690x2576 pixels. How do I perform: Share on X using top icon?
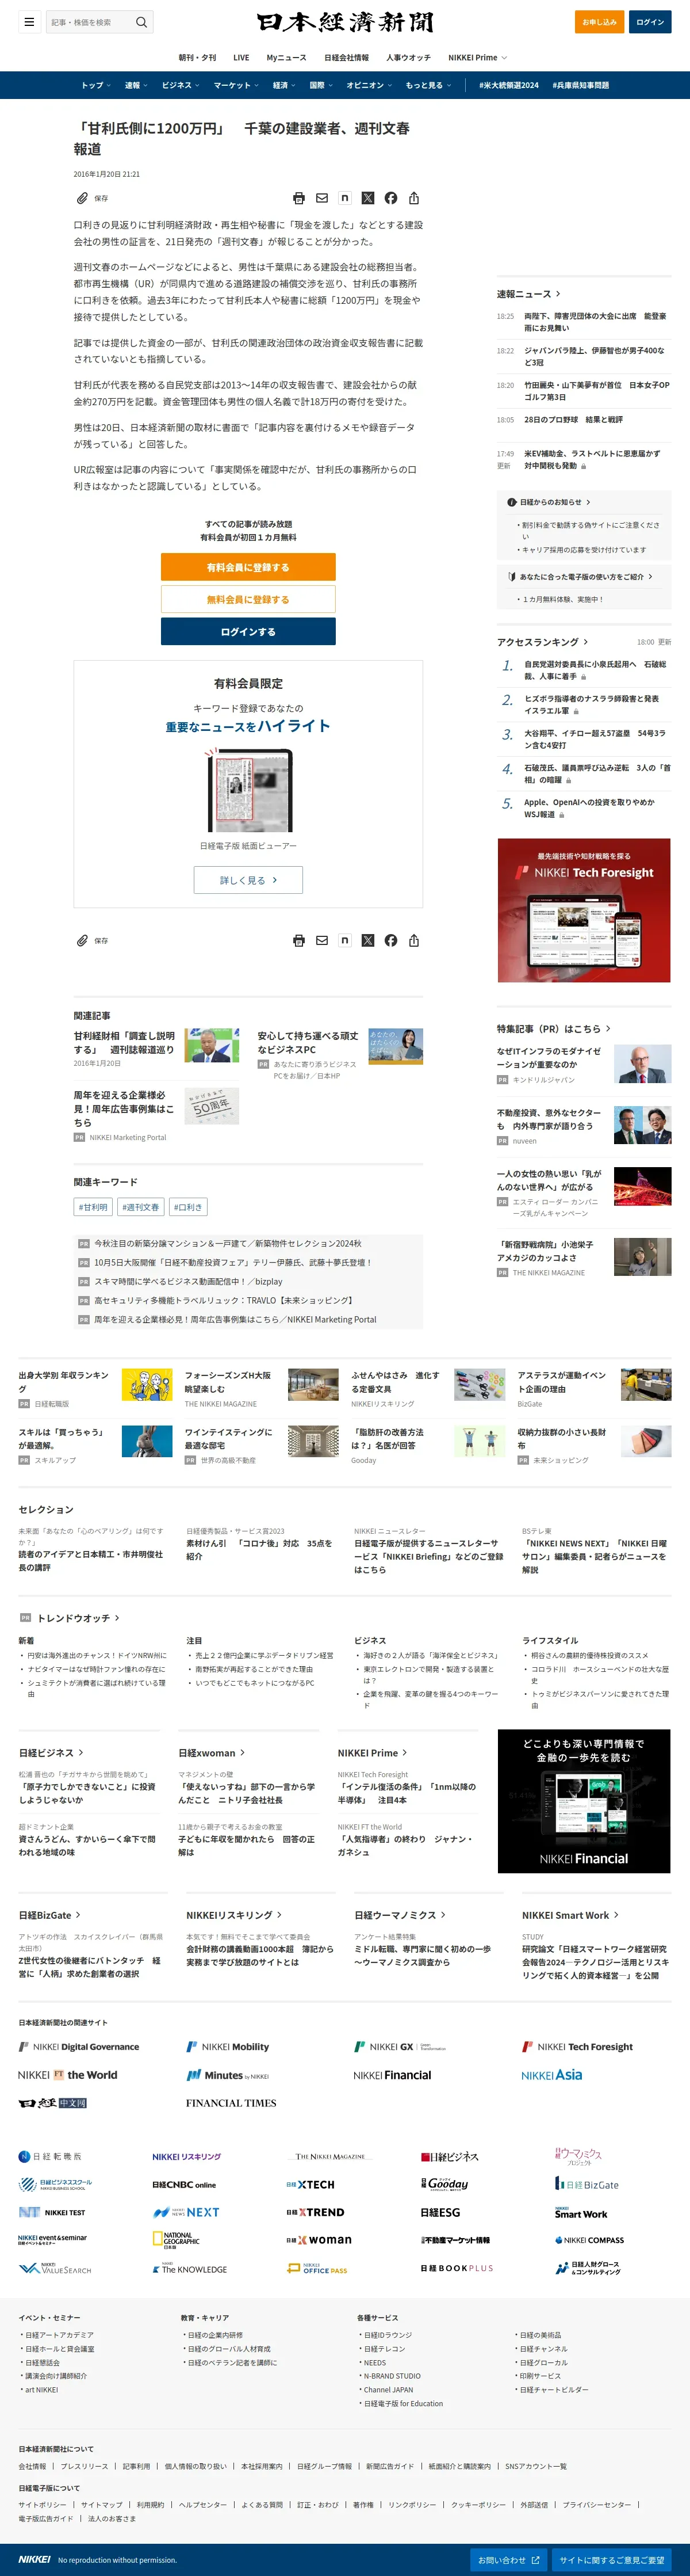coord(367,198)
